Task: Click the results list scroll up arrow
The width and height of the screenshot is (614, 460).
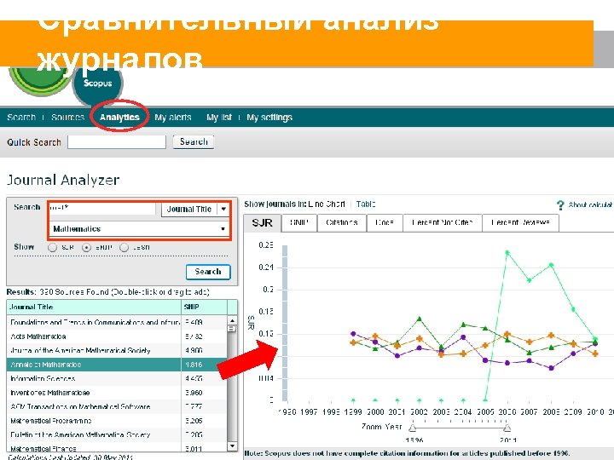Action: (232, 321)
